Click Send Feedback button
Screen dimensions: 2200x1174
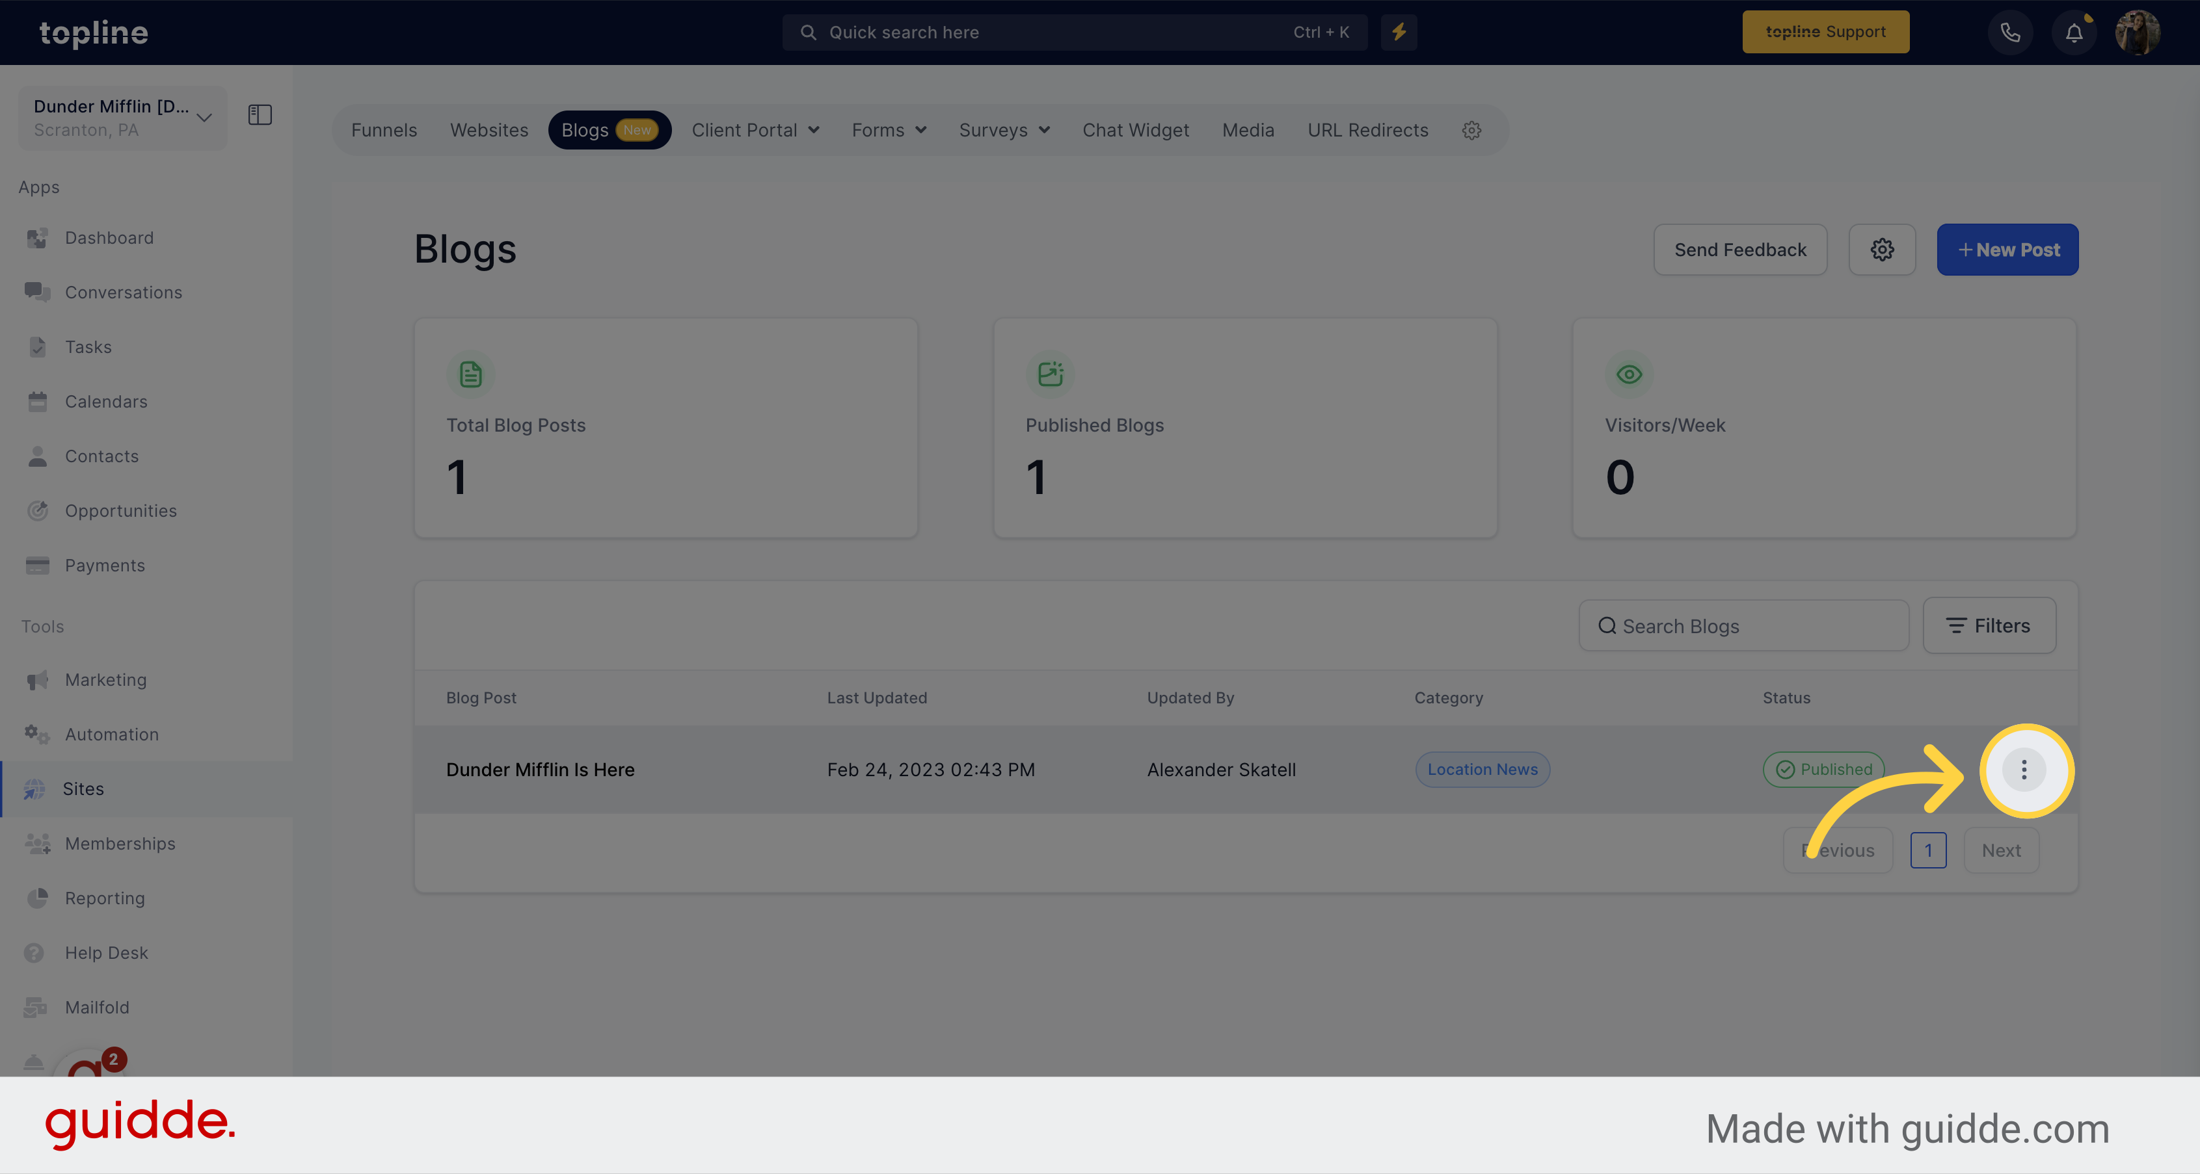[1739, 250]
